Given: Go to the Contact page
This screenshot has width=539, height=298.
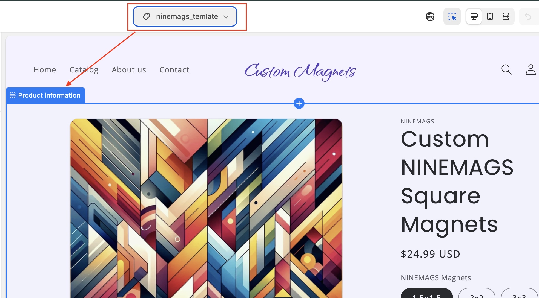Looking at the screenshot, I should (174, 70).
